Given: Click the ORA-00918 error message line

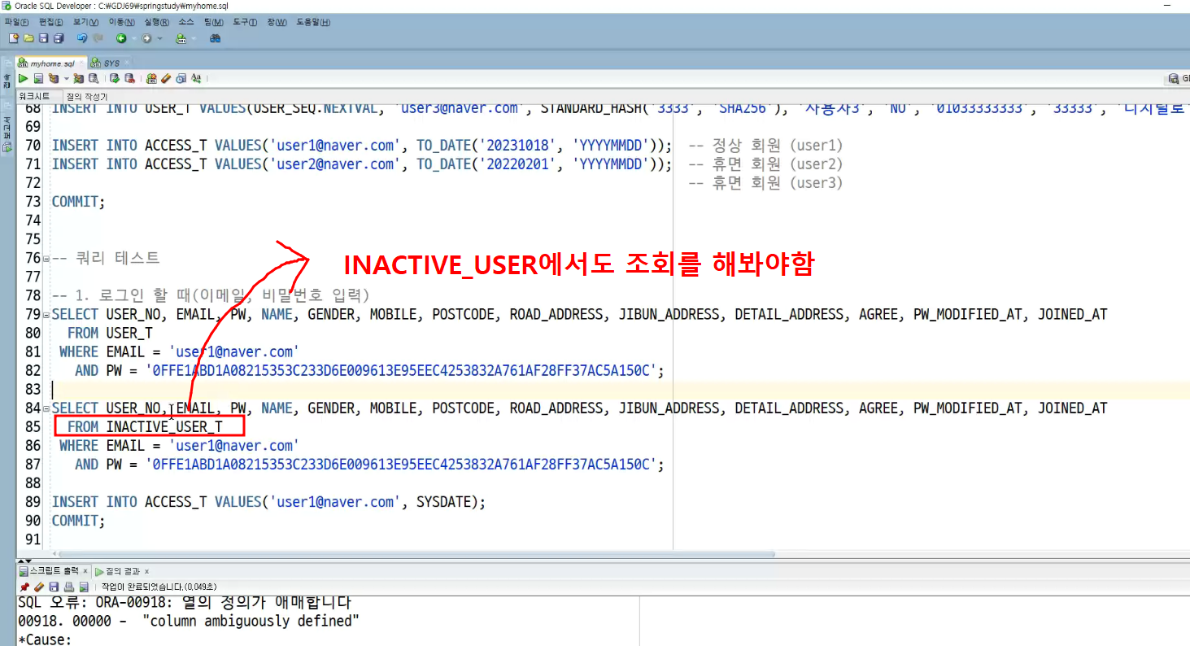Looking at the screenshot, I should [x=185, y=603].
